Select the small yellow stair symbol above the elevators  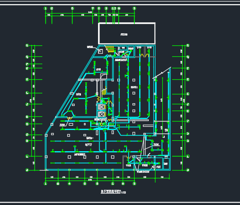point(104,91)
